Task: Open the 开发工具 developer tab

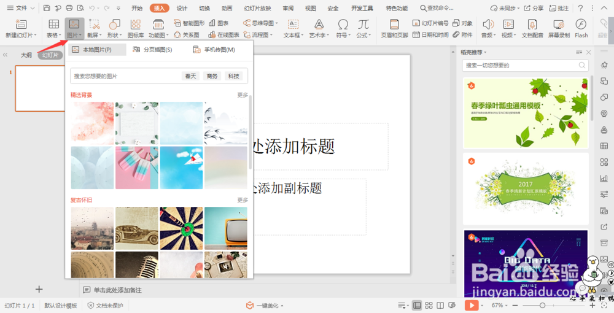Action: click(x=362, y=8)
